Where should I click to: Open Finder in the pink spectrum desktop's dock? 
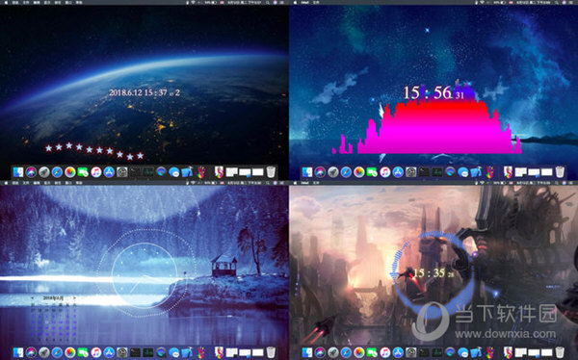306,172
